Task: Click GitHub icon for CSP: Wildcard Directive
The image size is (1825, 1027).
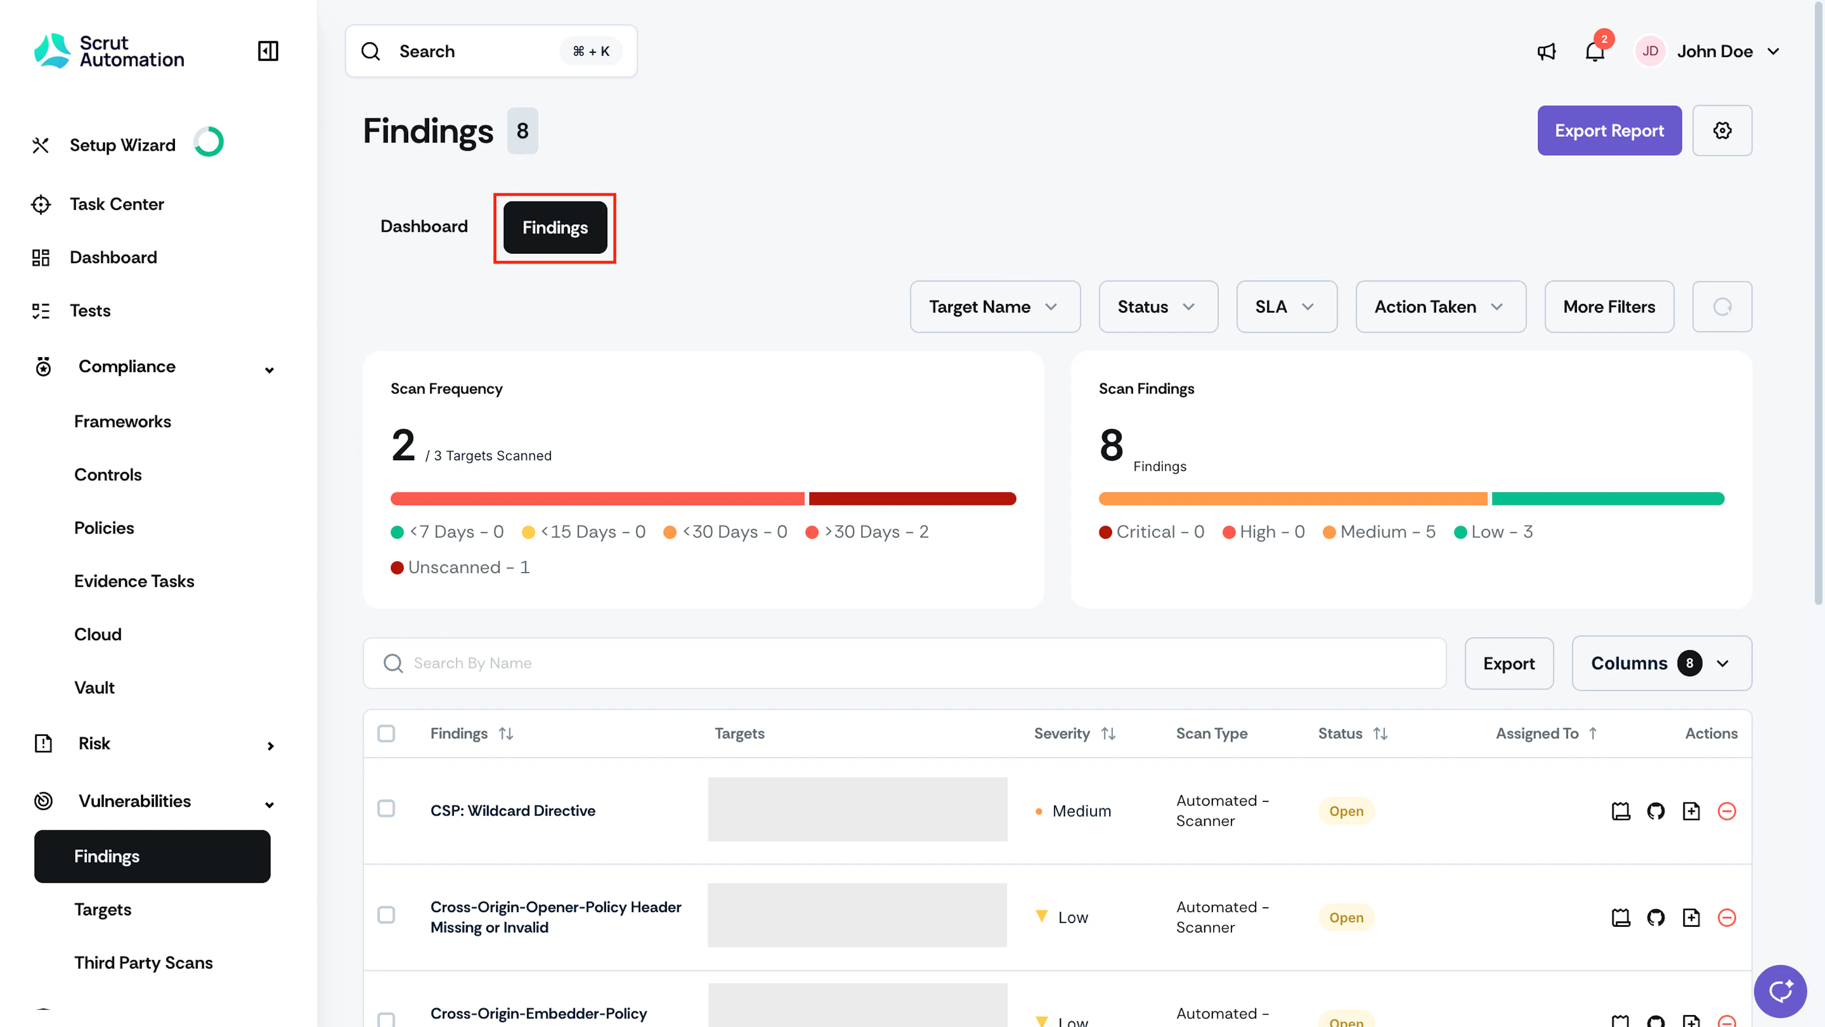Action: (1656, 811)
